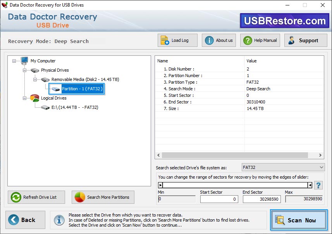Click the Max sector field

304,199
